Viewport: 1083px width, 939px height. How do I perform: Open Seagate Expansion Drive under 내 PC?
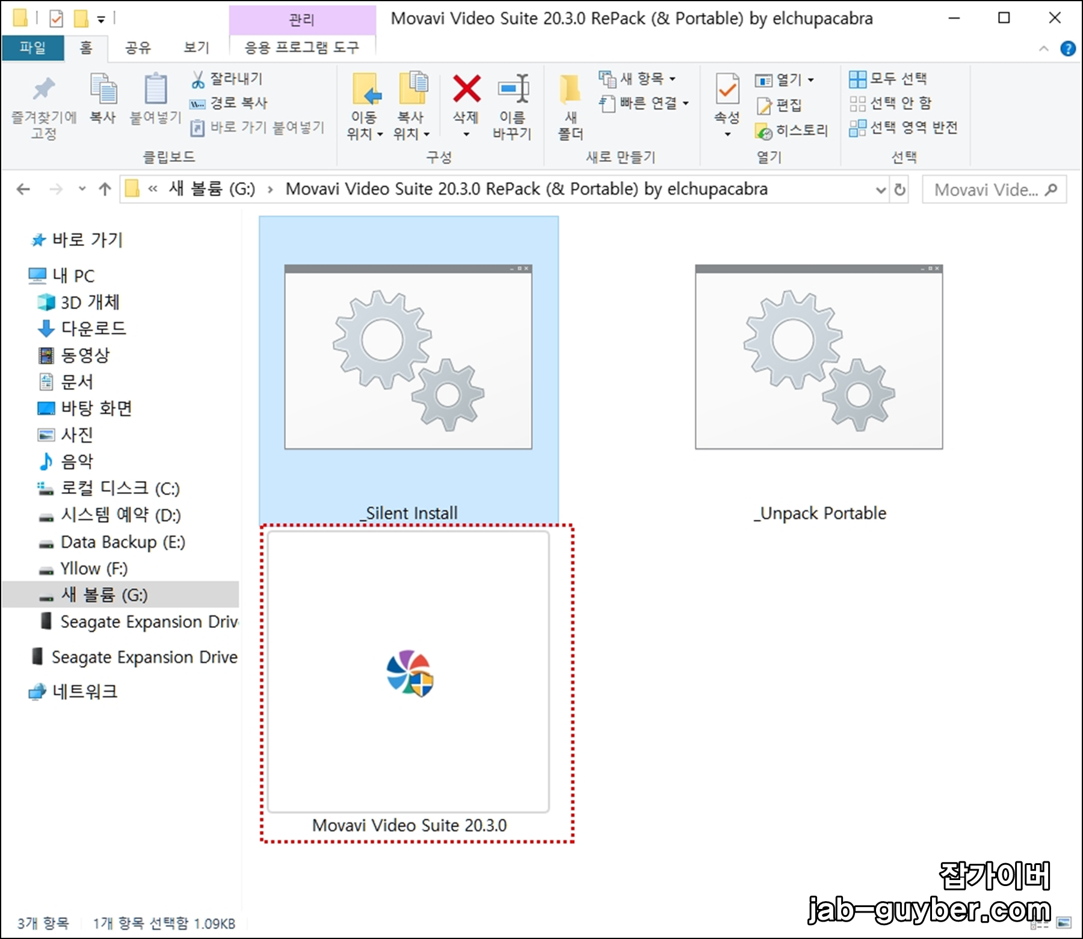[138, 621]
